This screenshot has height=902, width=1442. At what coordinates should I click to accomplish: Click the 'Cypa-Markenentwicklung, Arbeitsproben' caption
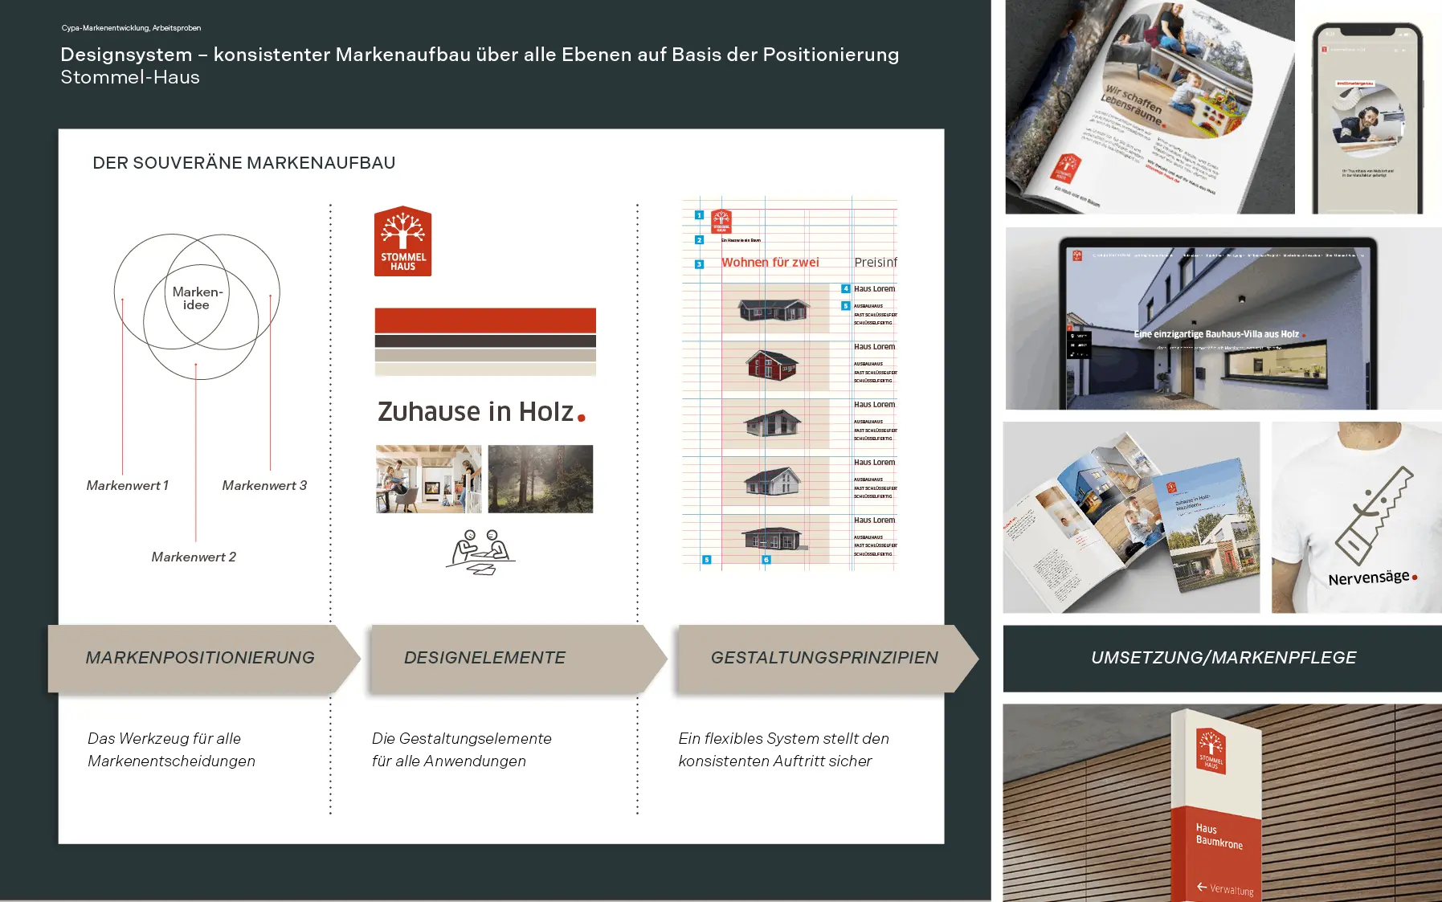pos(131,28)
